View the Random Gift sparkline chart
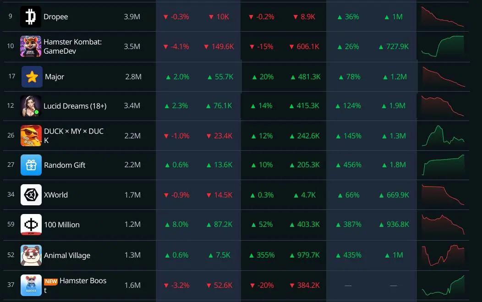Viewport: 482px width, 302px height. (x=443, y=165)
